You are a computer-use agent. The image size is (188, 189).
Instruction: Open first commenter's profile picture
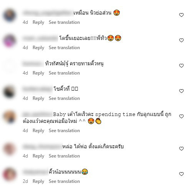coord(10,15)
